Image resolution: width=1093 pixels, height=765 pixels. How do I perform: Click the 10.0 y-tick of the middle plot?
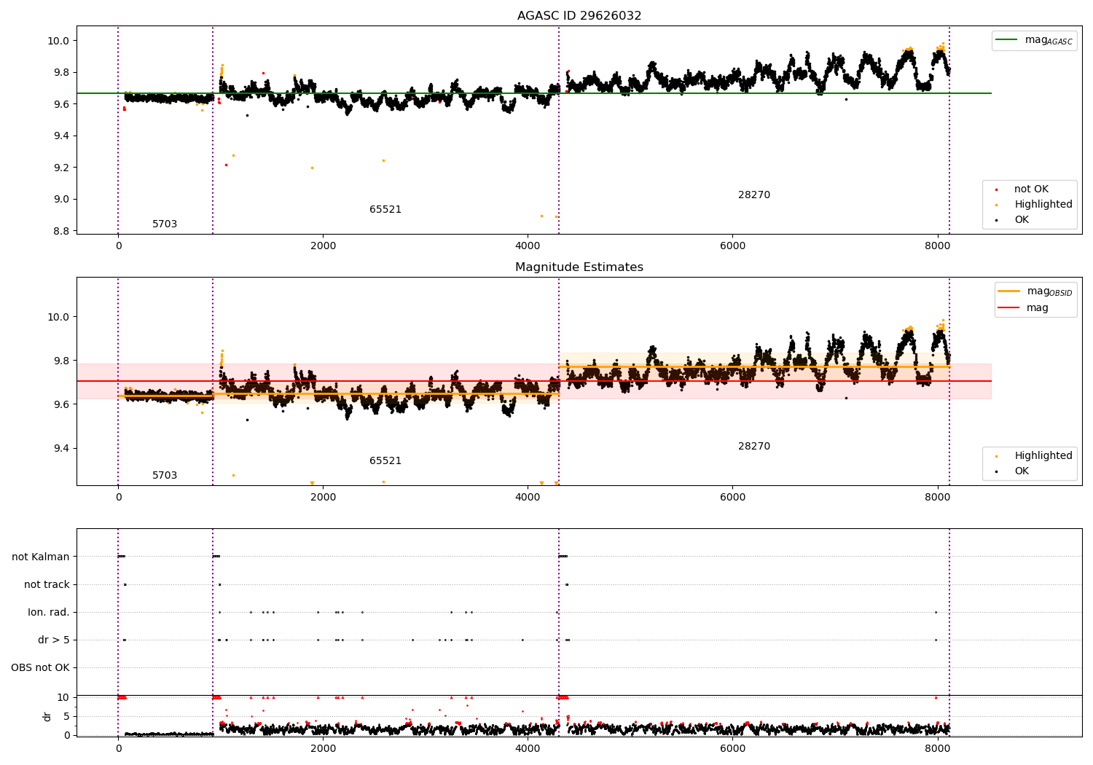tap(58, 317)
